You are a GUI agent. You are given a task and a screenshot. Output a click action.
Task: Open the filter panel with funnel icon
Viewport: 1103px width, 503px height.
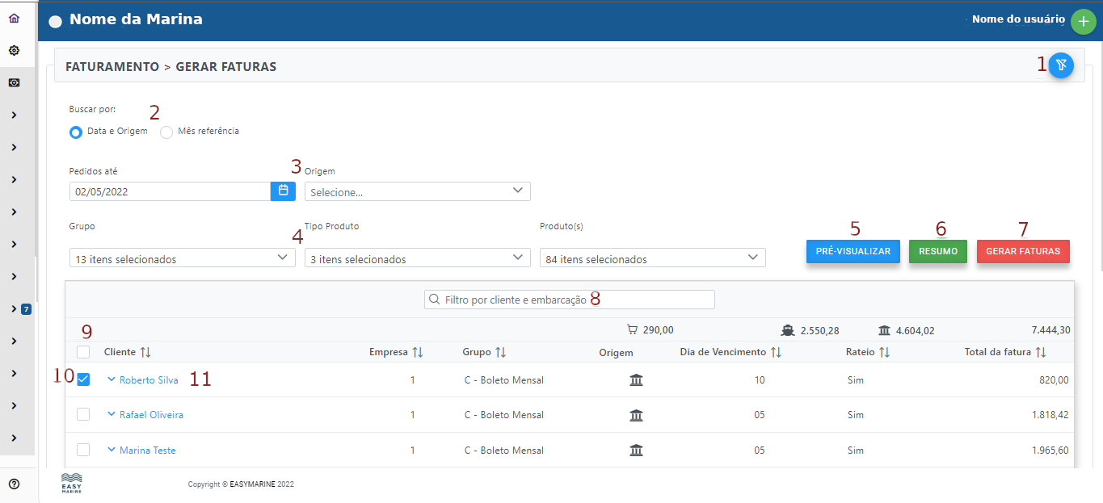(1061, 65)
